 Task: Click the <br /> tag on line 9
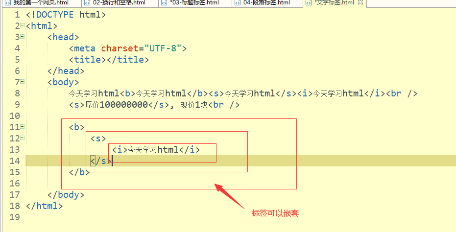click(x=224, y=105)
